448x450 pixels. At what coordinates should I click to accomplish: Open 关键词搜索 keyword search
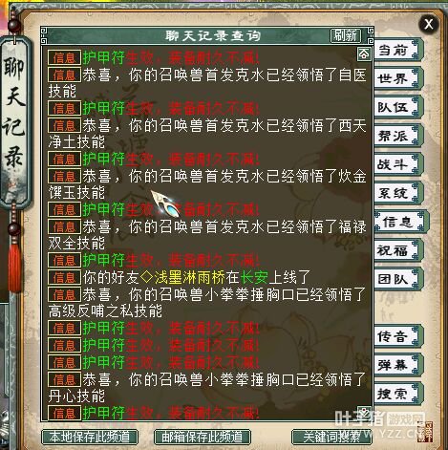tap(331, 437)
